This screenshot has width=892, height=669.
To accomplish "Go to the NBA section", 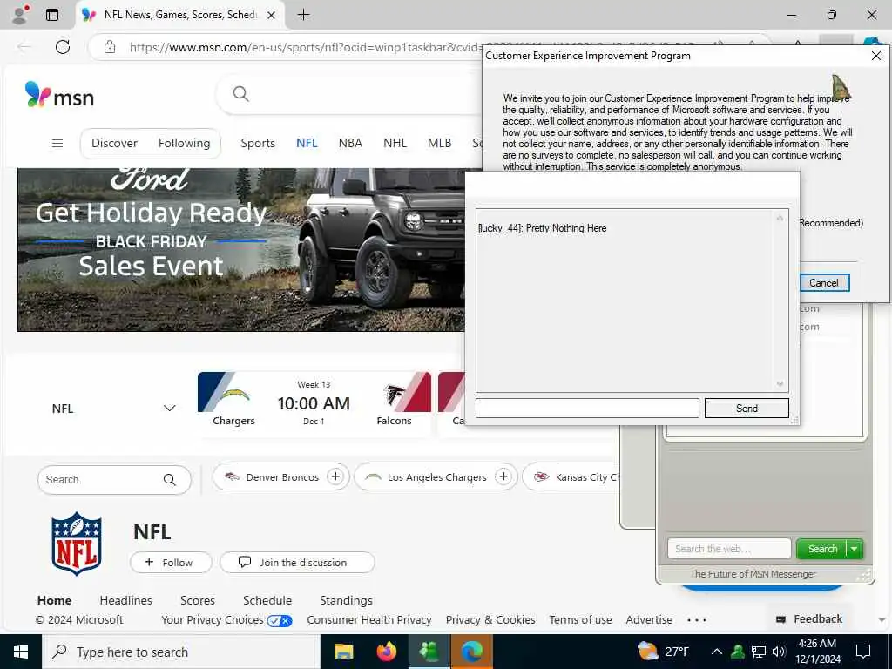I will [350, 144].
